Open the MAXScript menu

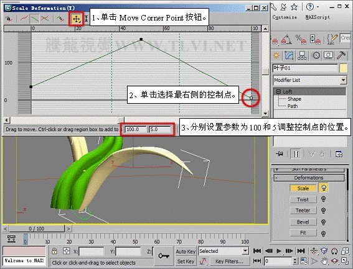click(x=318, y=17)
